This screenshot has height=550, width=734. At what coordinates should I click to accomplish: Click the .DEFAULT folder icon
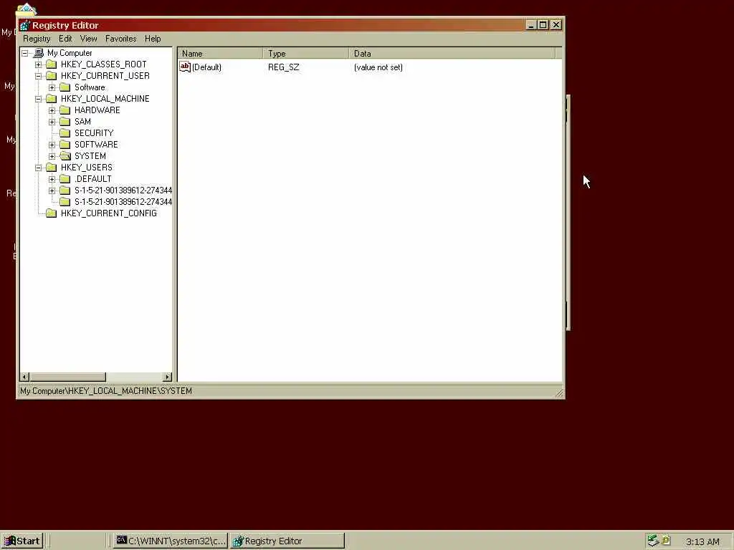click(x=65, y=178)
